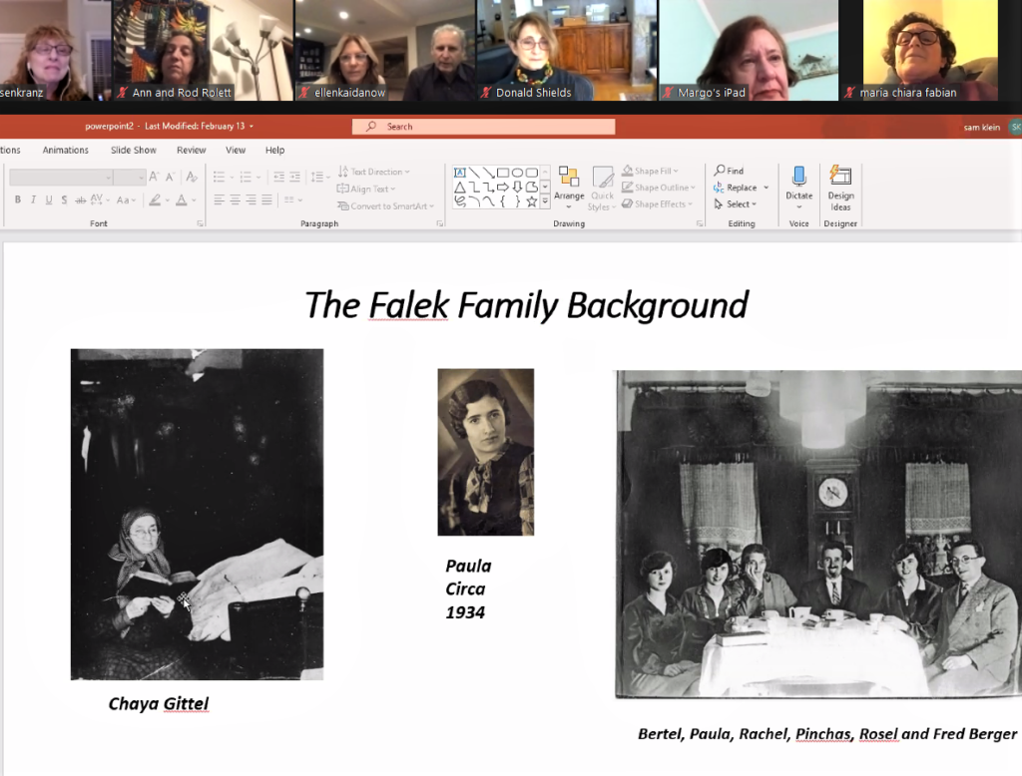Open Shape Effects dropdown
This screenshot has height=776, width=1022.
657,203
